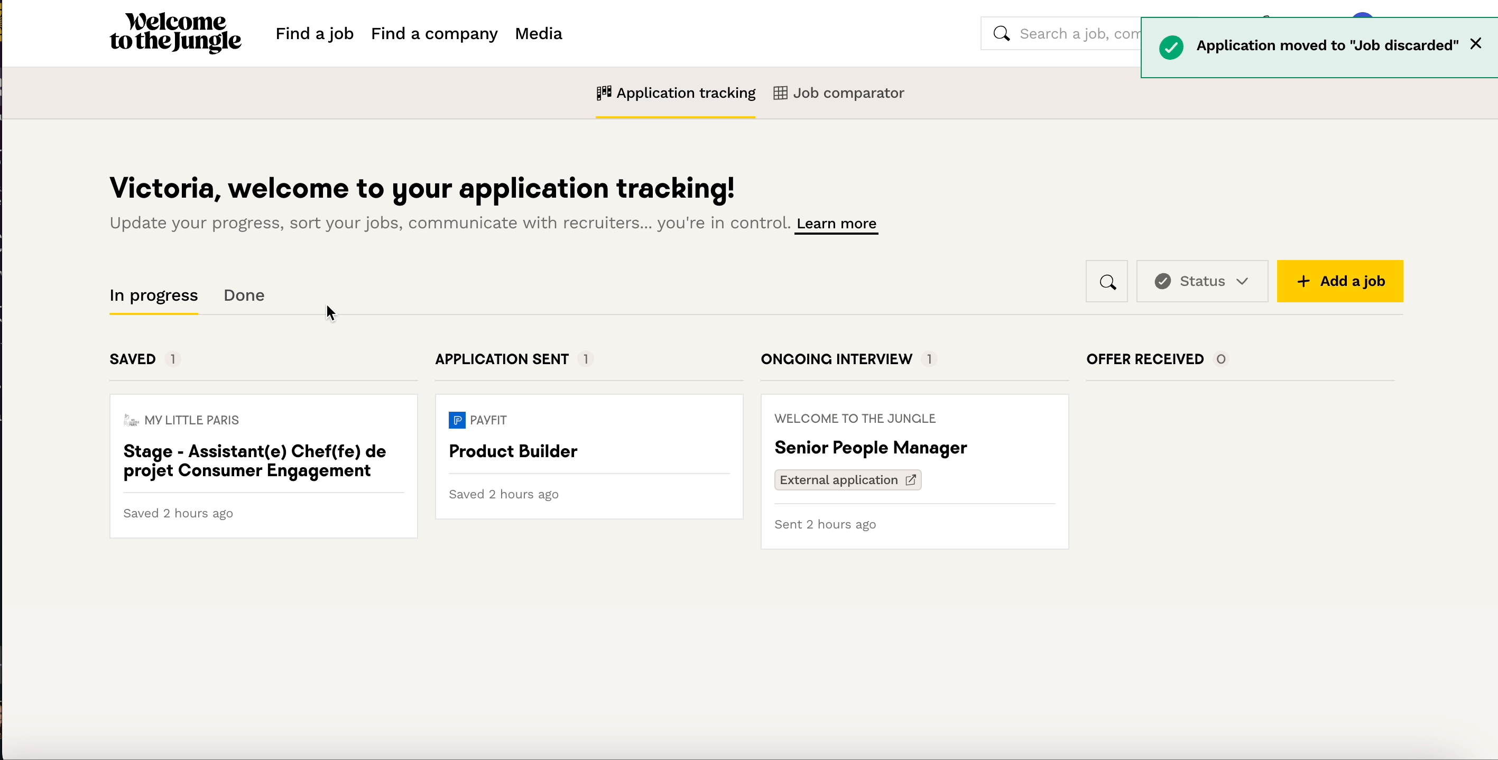Image resolution: width=1498 pixels, height=760 pixels.
Task: Click the My Little Paris logo icon
Action: click(x=131, y=420)
